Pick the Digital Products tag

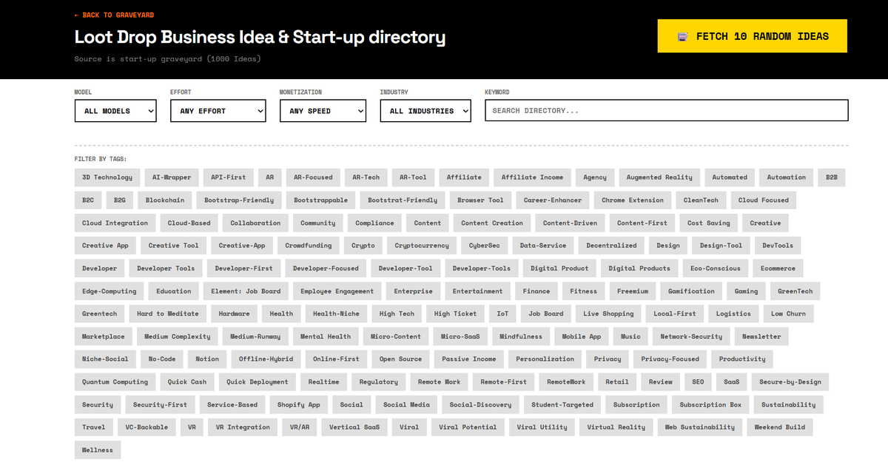point(639,268)
